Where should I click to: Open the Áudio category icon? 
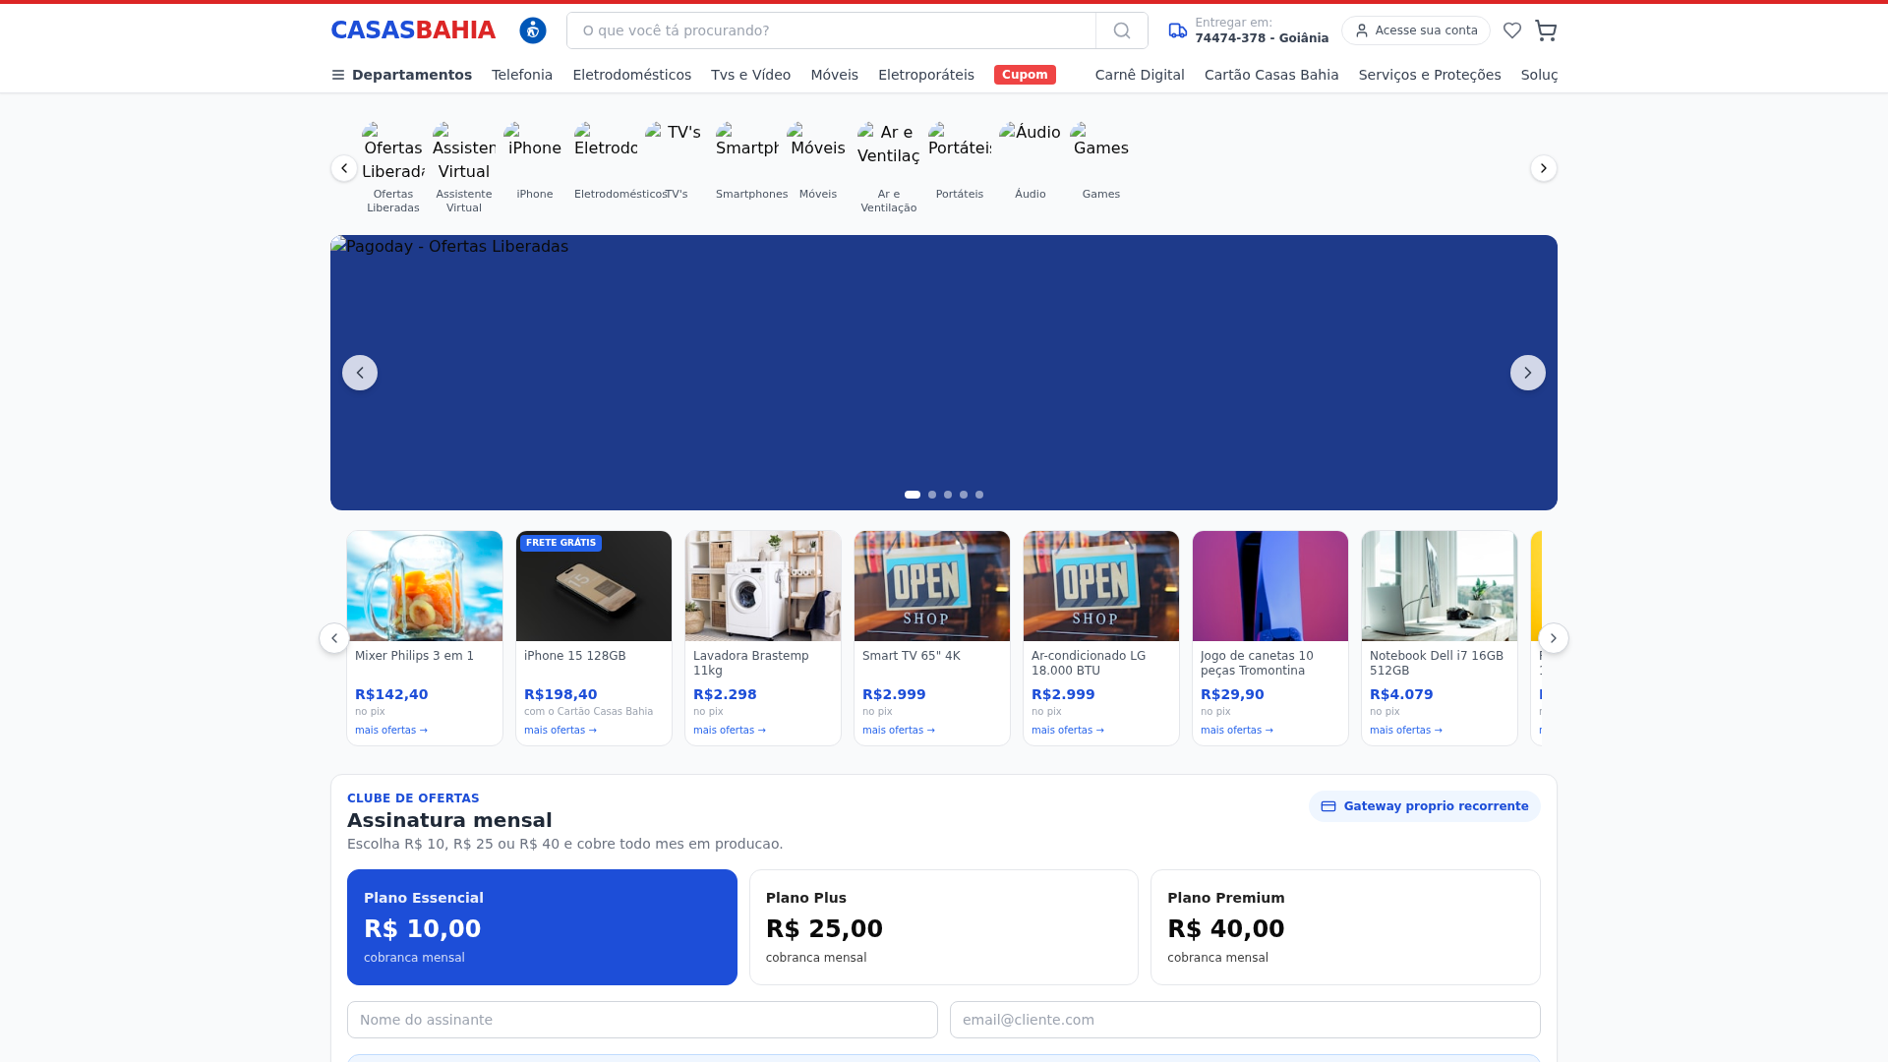[1031, 152]
